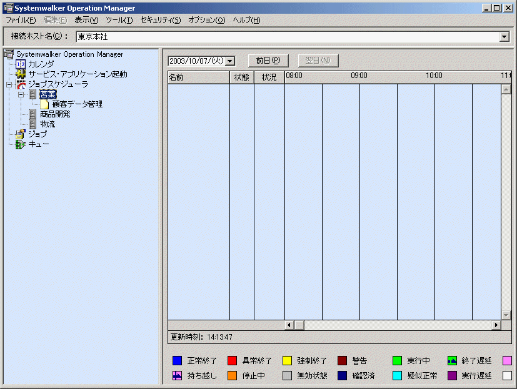
Task: Open the 表示(V) menu
Action: [86, 20]
